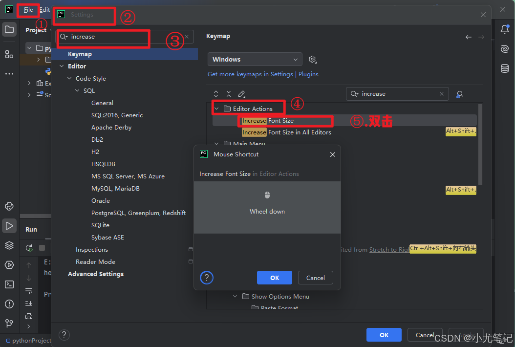Click OK in Mouse Shortcut dialog

(x=274, y=278)
